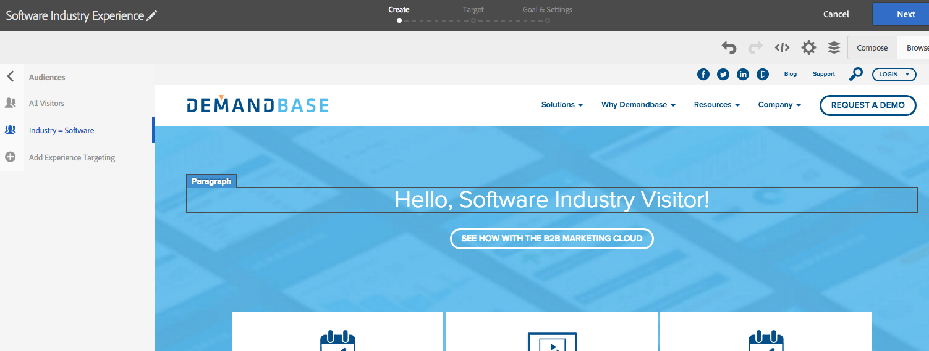Click the Cancel button
The width and height of the screenshot is (929, 351).
(836, 14)
